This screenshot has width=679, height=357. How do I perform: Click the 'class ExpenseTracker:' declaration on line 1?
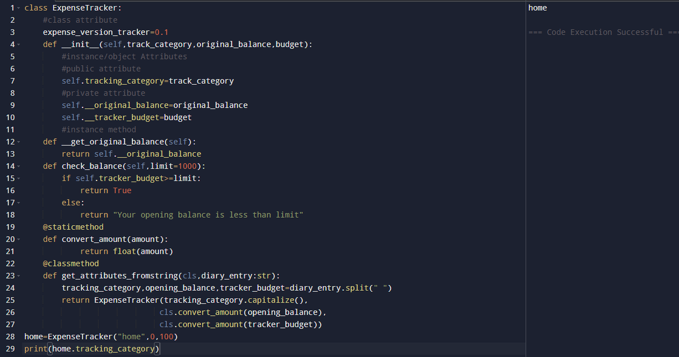point(73,8)
